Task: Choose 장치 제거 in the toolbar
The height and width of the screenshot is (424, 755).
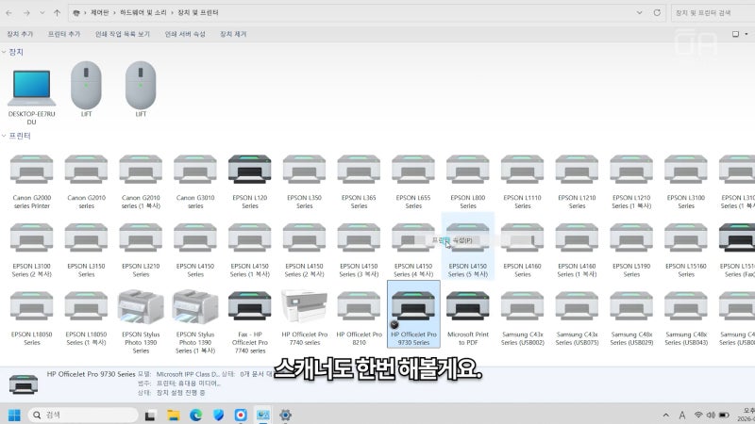Action: pos(233,34)
